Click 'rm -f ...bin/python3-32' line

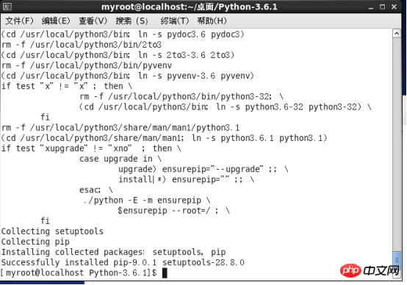pos(181,96)
